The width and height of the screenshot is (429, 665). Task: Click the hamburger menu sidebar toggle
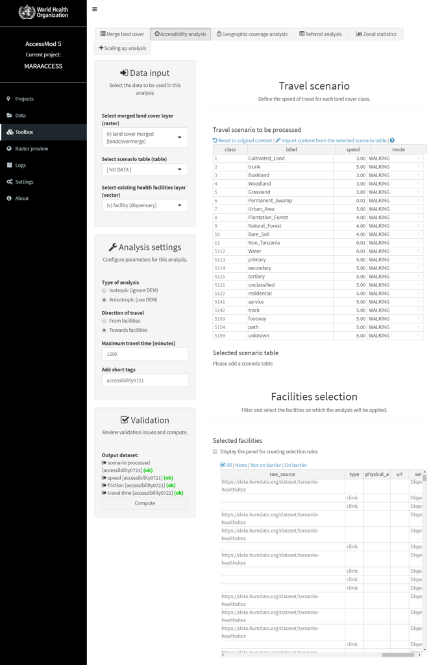(x=95, y=9)
